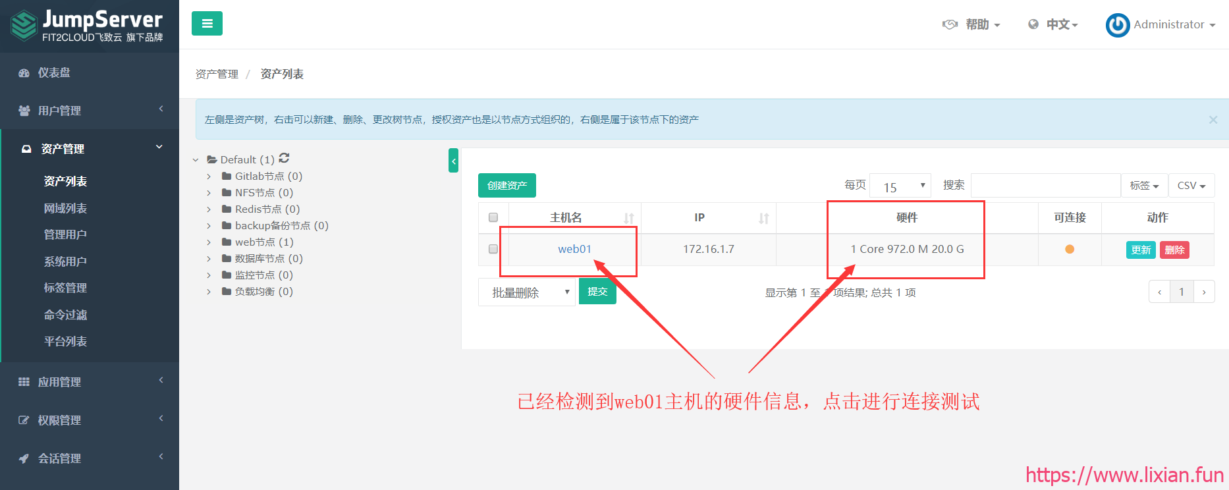Collapse the asset tree panel arrow

click(453, 161)
